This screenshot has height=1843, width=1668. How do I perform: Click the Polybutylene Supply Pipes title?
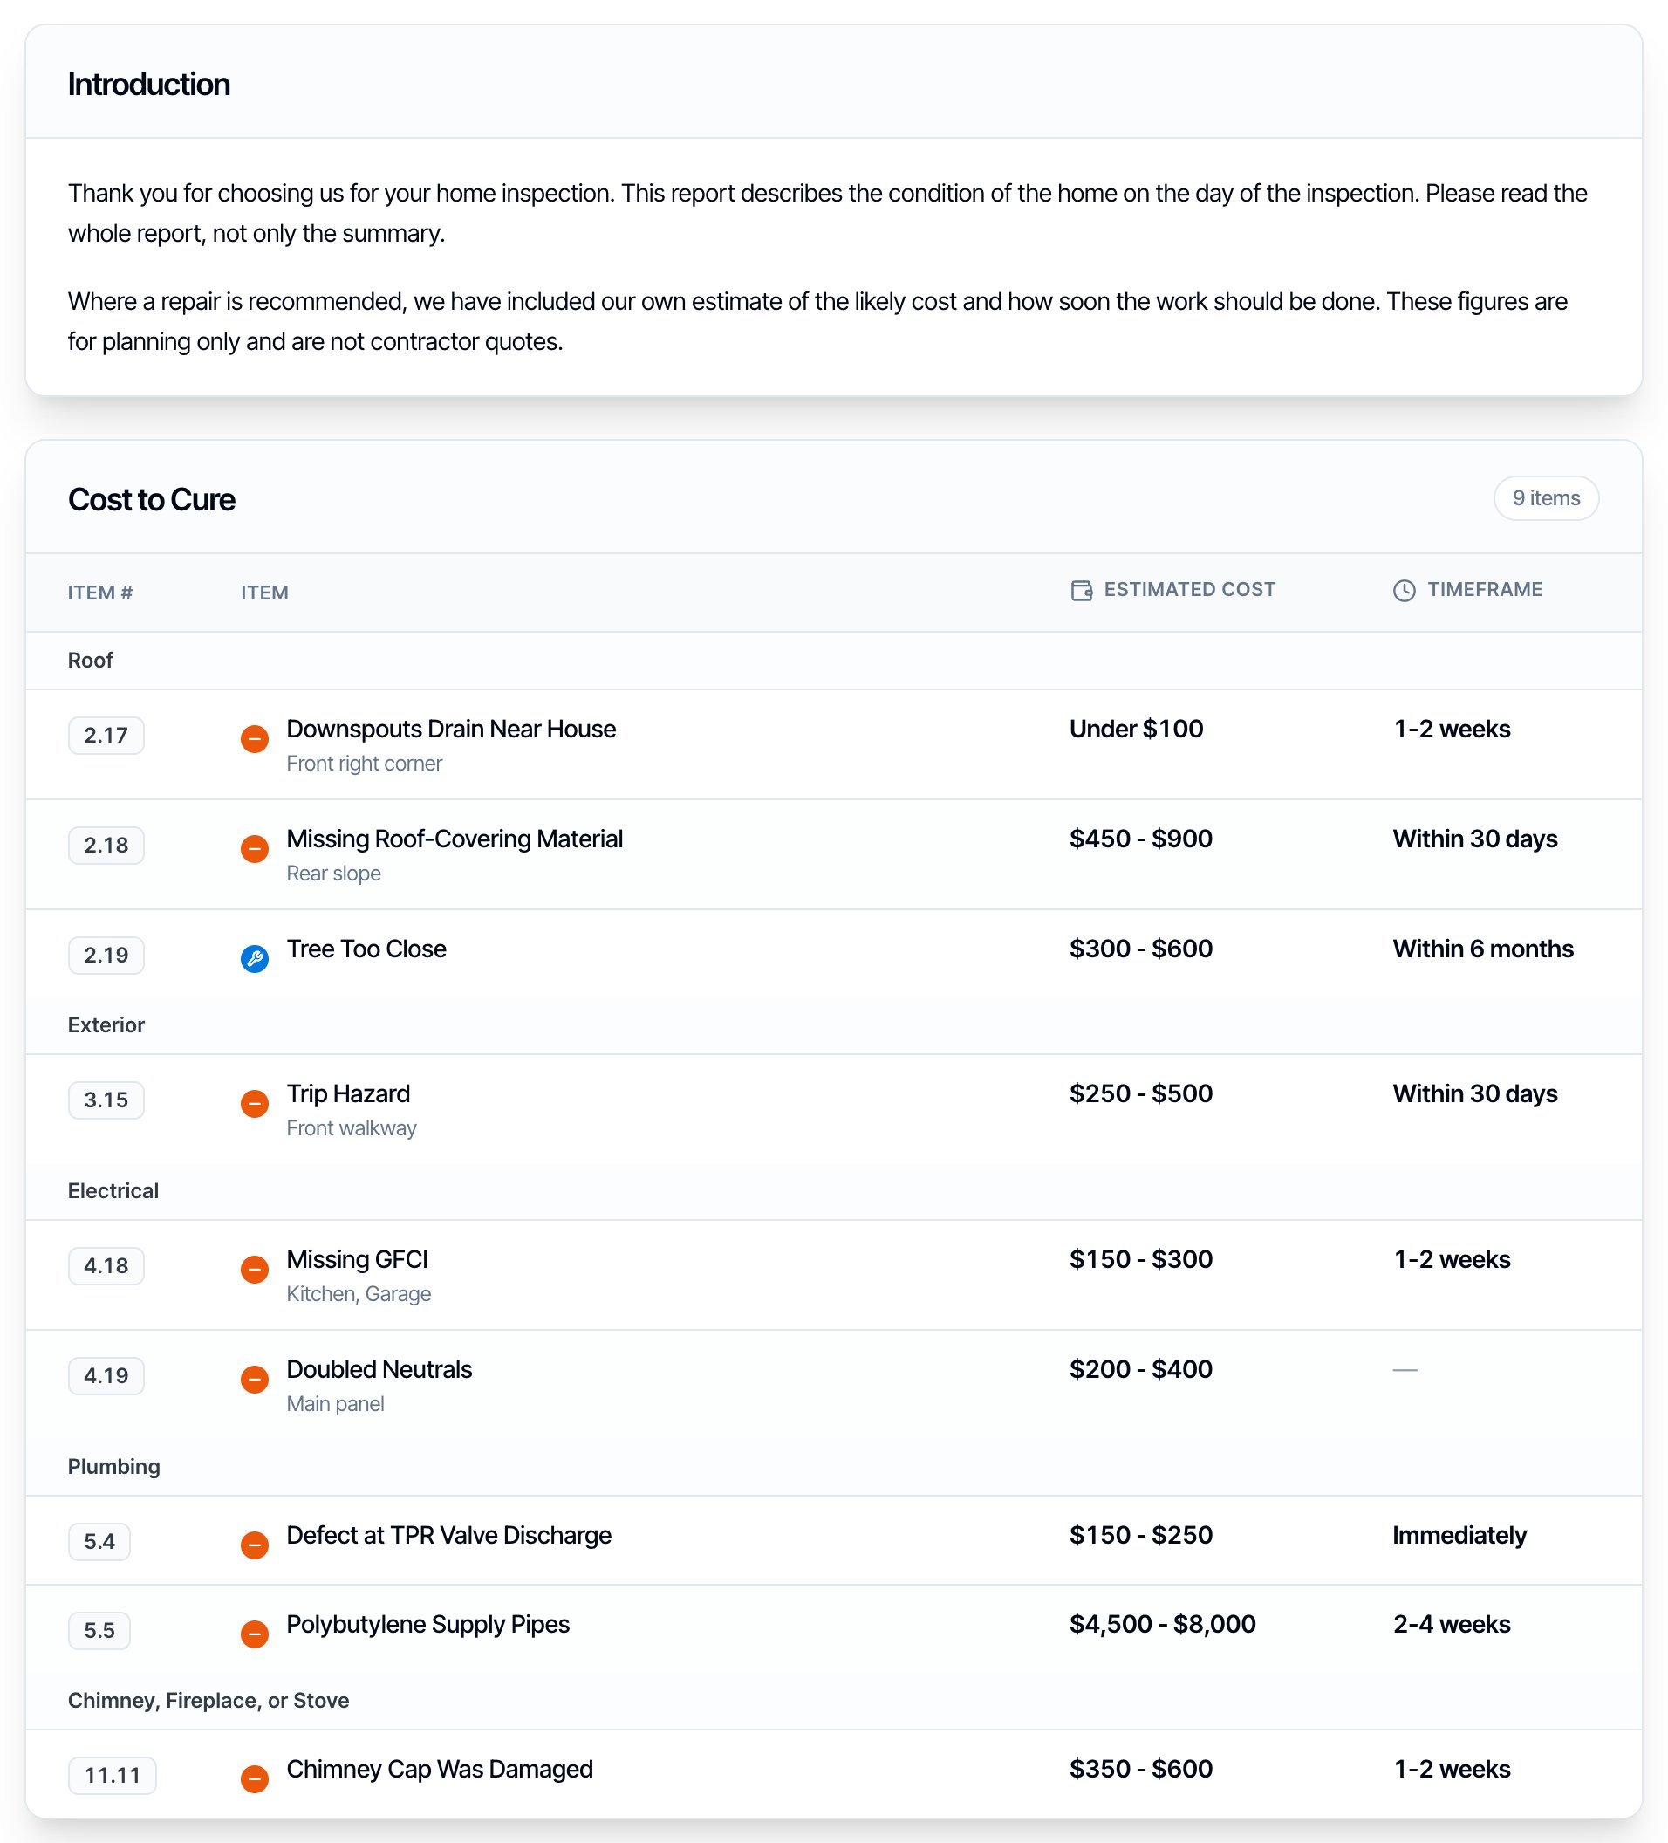coord(427,1624)
